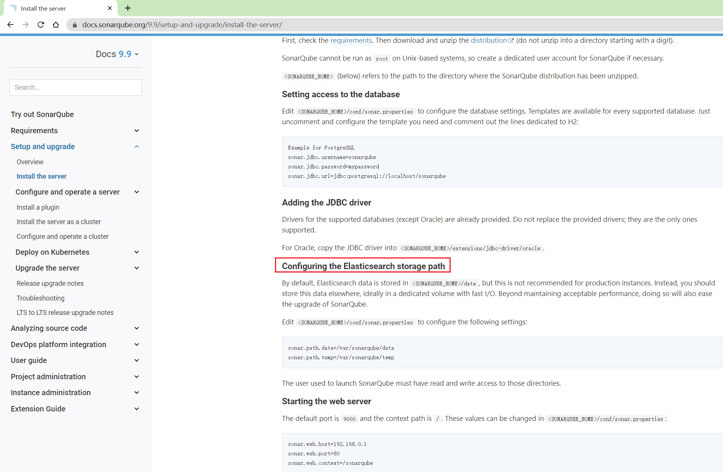
Task: Expand Instance administration chevron
Action: (137, 393)
